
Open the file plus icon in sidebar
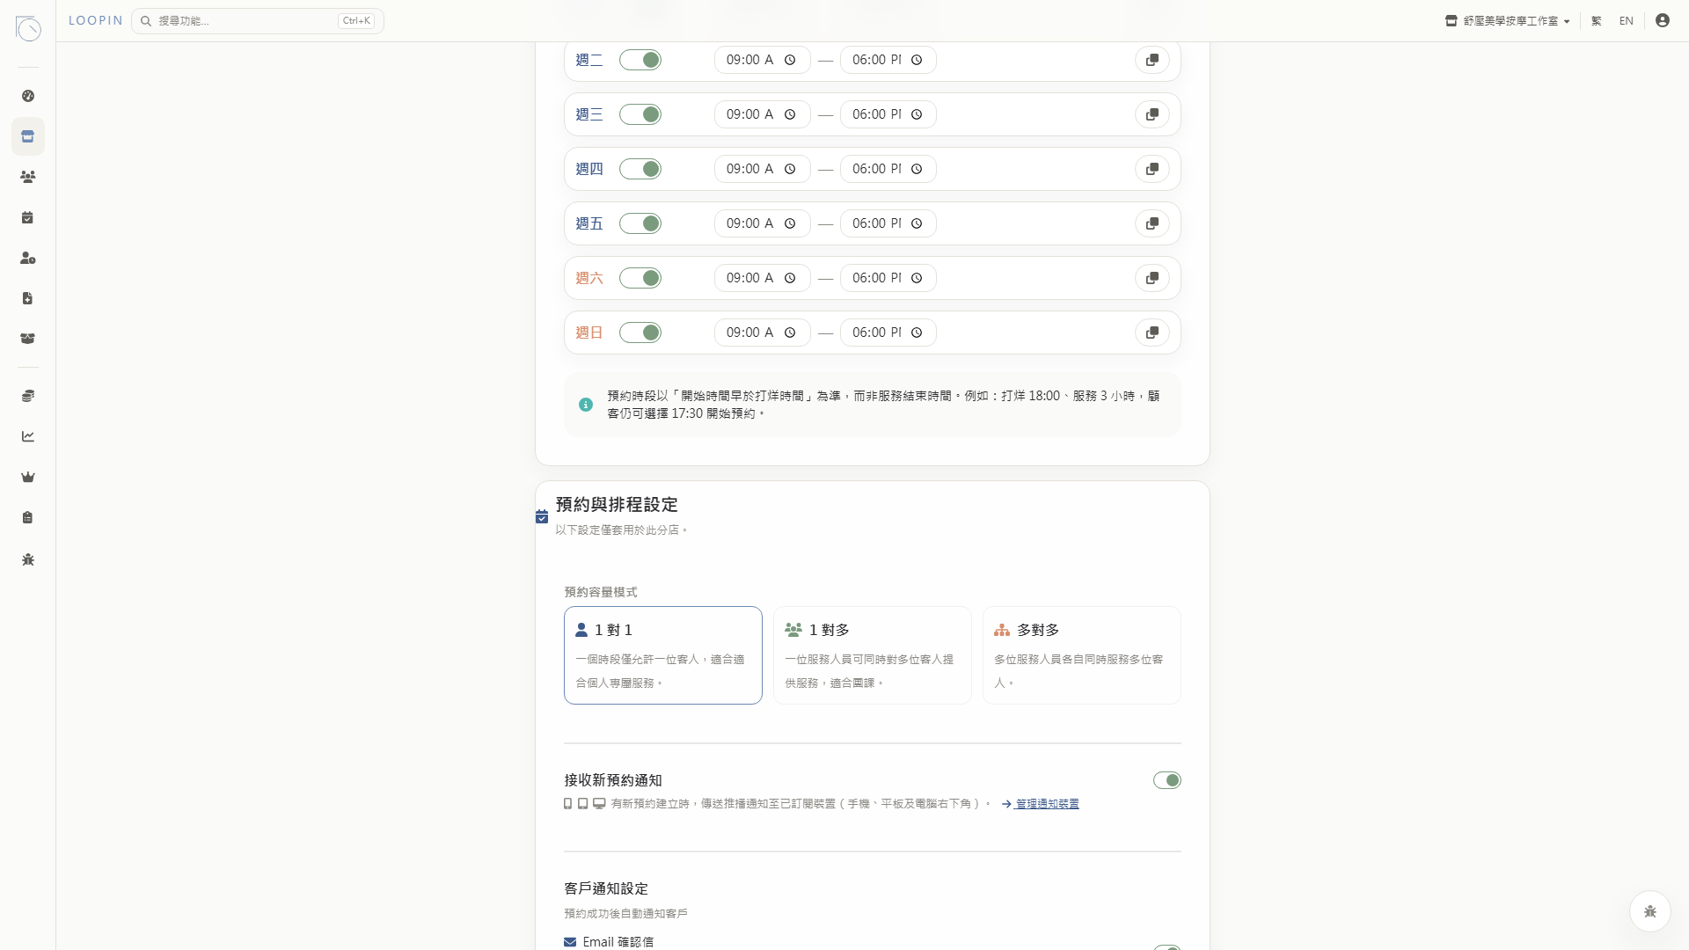click(x=28, y=298)
